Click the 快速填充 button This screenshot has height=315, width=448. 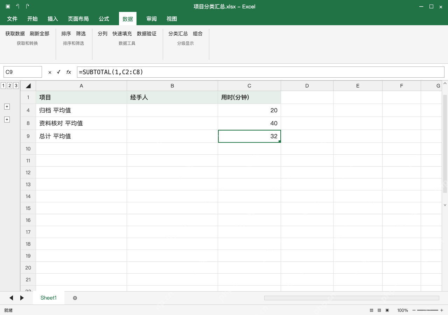coord(122,34)
